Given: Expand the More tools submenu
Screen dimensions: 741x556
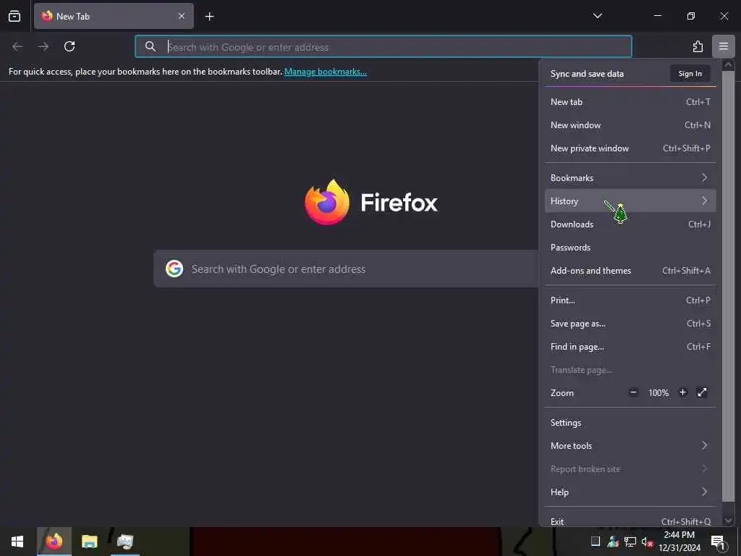Looking at the screenshot, I should point(630,446).
